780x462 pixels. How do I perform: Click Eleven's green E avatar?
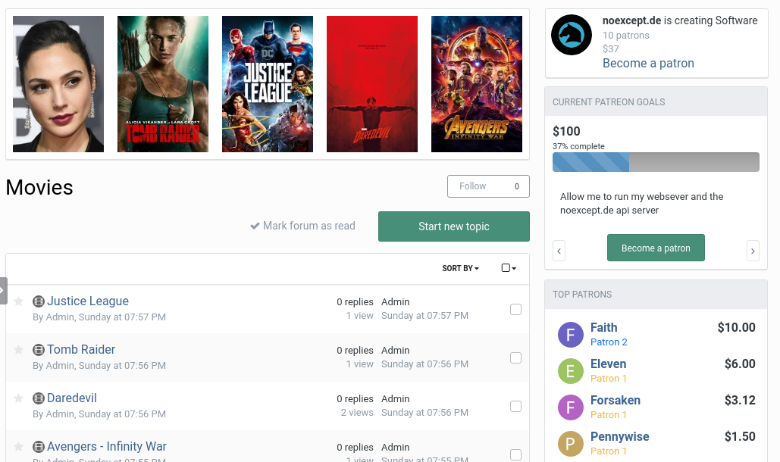pyautogui.click(x=571, y=370)
